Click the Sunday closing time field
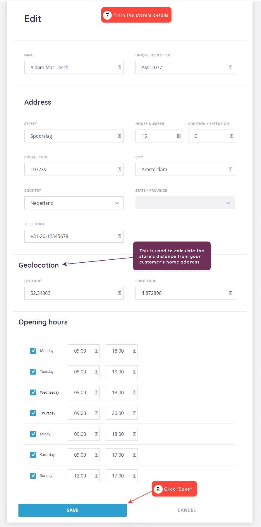 [x=122, y=476]
